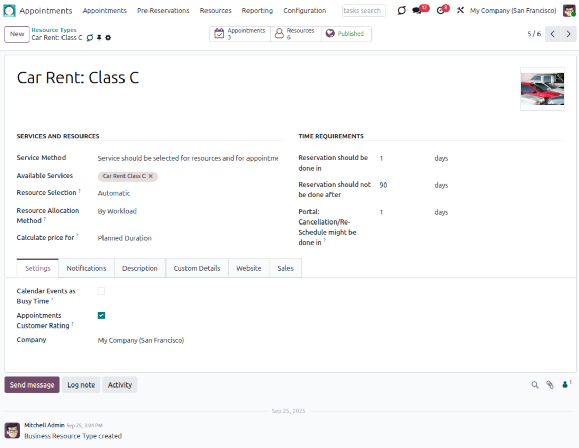Image resolution: width=579 pixels, height=448 pixels.
Task: Open the Calculate price for dropdown
Action: [187, 238]
